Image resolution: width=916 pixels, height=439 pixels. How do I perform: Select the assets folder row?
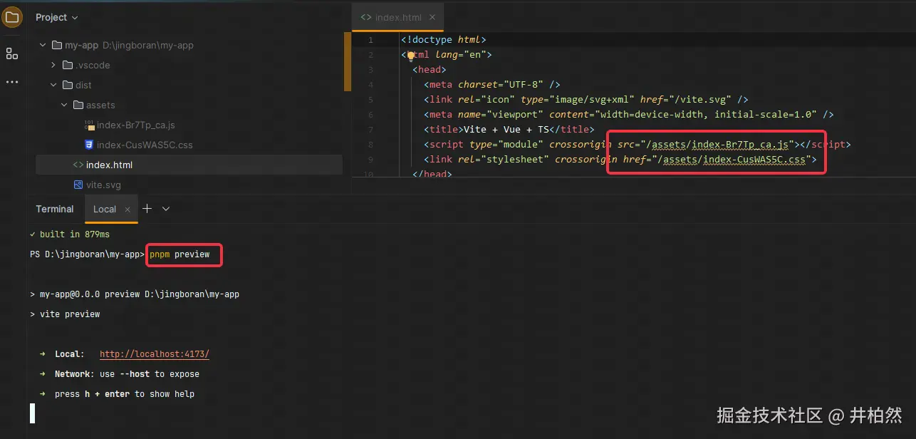click(x=189, y=105)
